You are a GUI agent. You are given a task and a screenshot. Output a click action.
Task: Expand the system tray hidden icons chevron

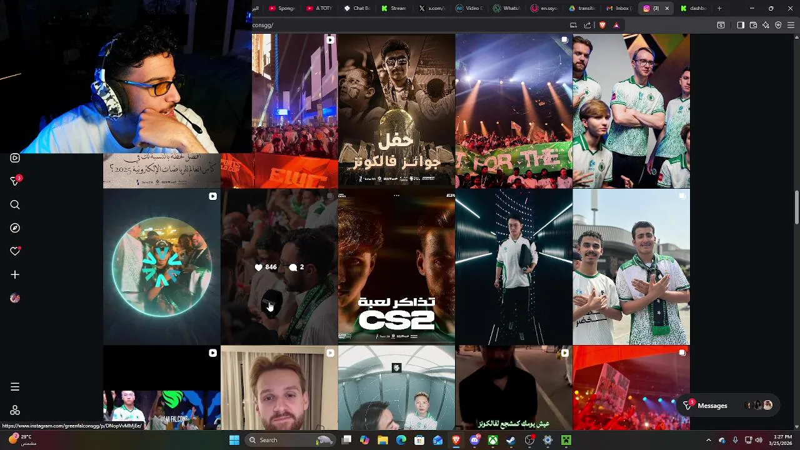click(x=708, y=440)
